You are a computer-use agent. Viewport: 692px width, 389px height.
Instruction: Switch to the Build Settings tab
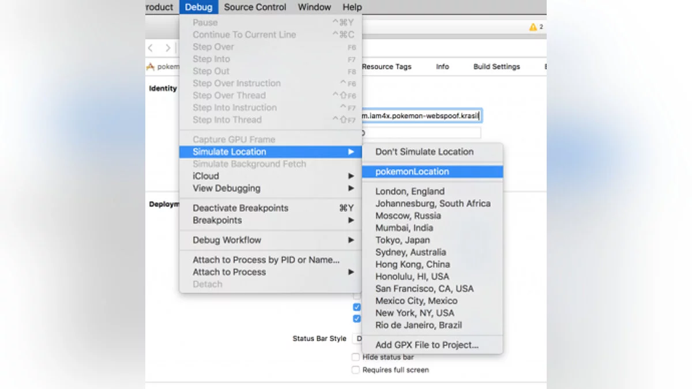(497, 67)
